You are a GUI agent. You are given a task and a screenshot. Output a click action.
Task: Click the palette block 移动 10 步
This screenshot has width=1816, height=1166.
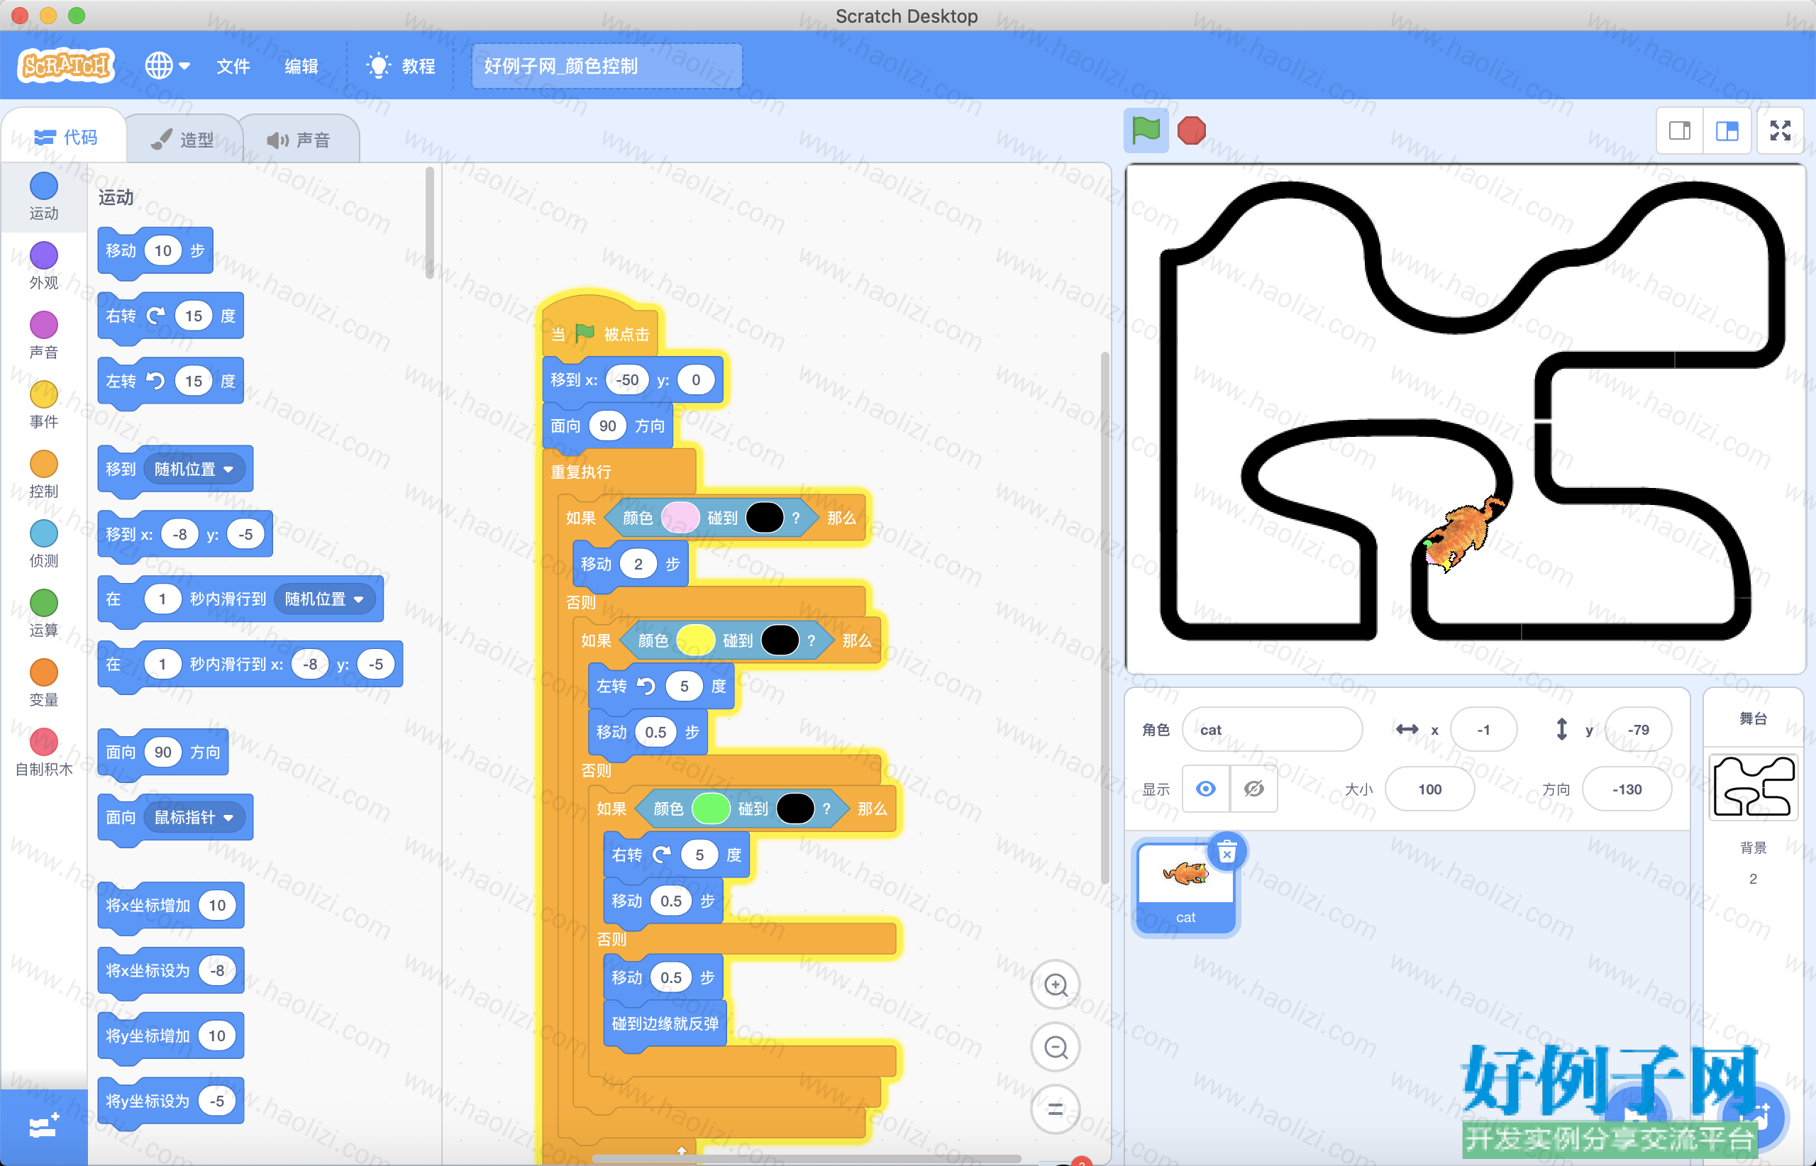(155, 250)
